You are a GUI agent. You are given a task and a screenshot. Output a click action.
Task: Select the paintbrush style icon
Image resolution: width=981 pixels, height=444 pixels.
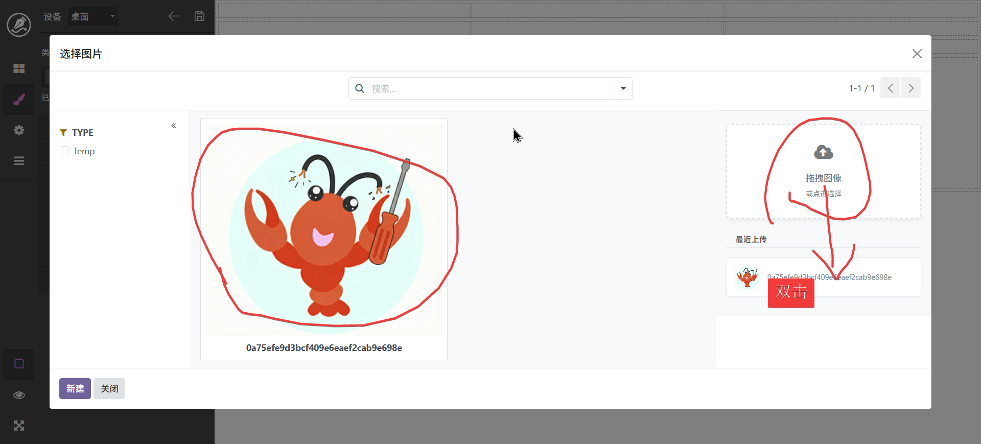(19, 99)
